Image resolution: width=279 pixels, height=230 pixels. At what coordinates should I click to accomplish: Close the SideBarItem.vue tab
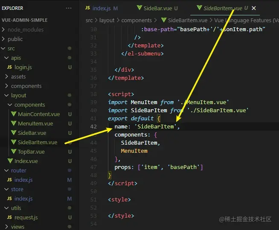point(254,8)
